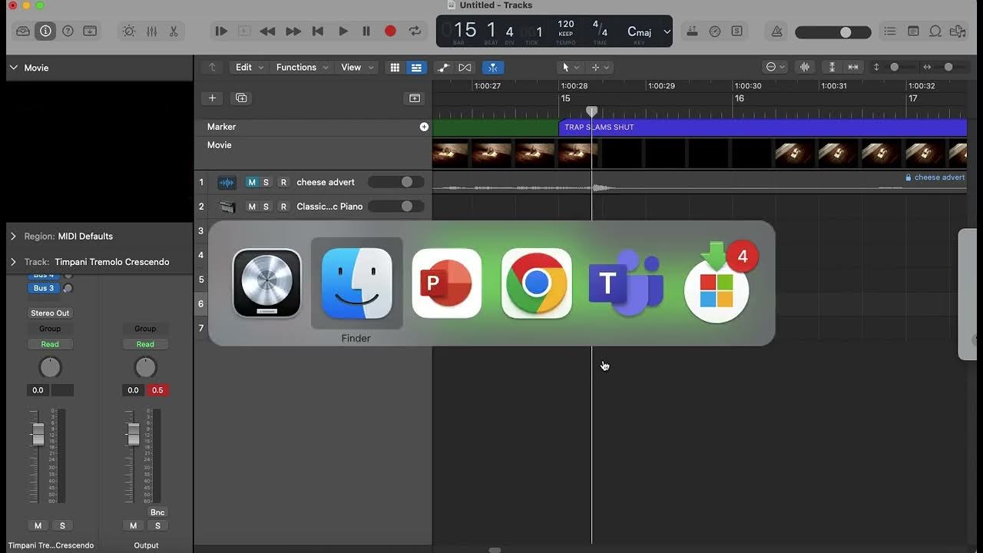Click Replace mode icon in control bar

click(x=693, y=31)
